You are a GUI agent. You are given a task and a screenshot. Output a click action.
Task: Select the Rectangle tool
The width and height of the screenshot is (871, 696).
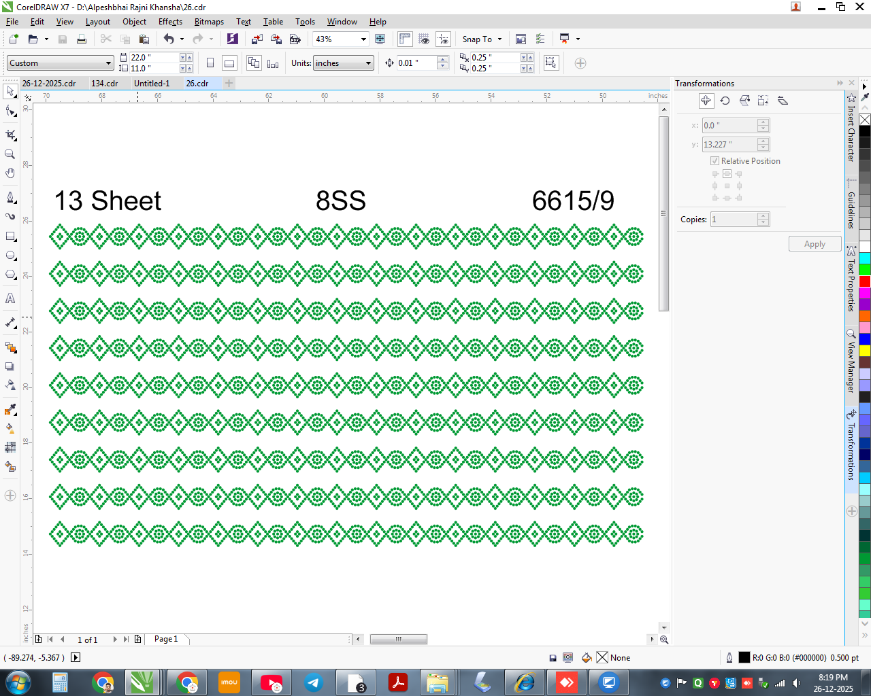[x=10, y=237]
